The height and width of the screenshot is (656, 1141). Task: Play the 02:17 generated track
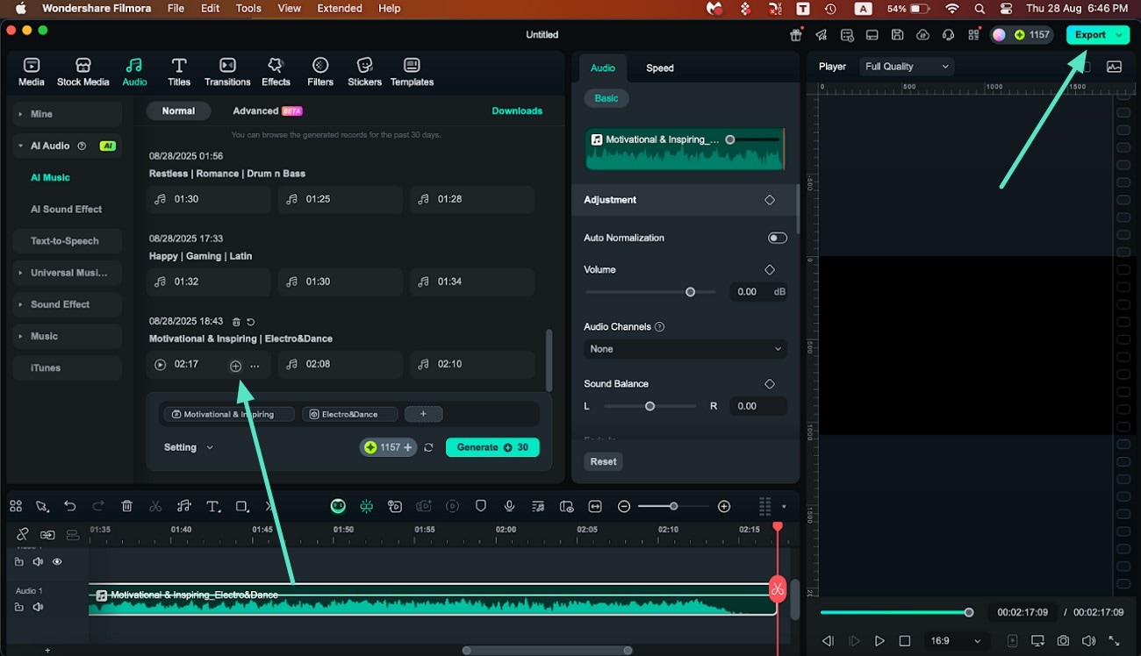click(x=160, y=365)
